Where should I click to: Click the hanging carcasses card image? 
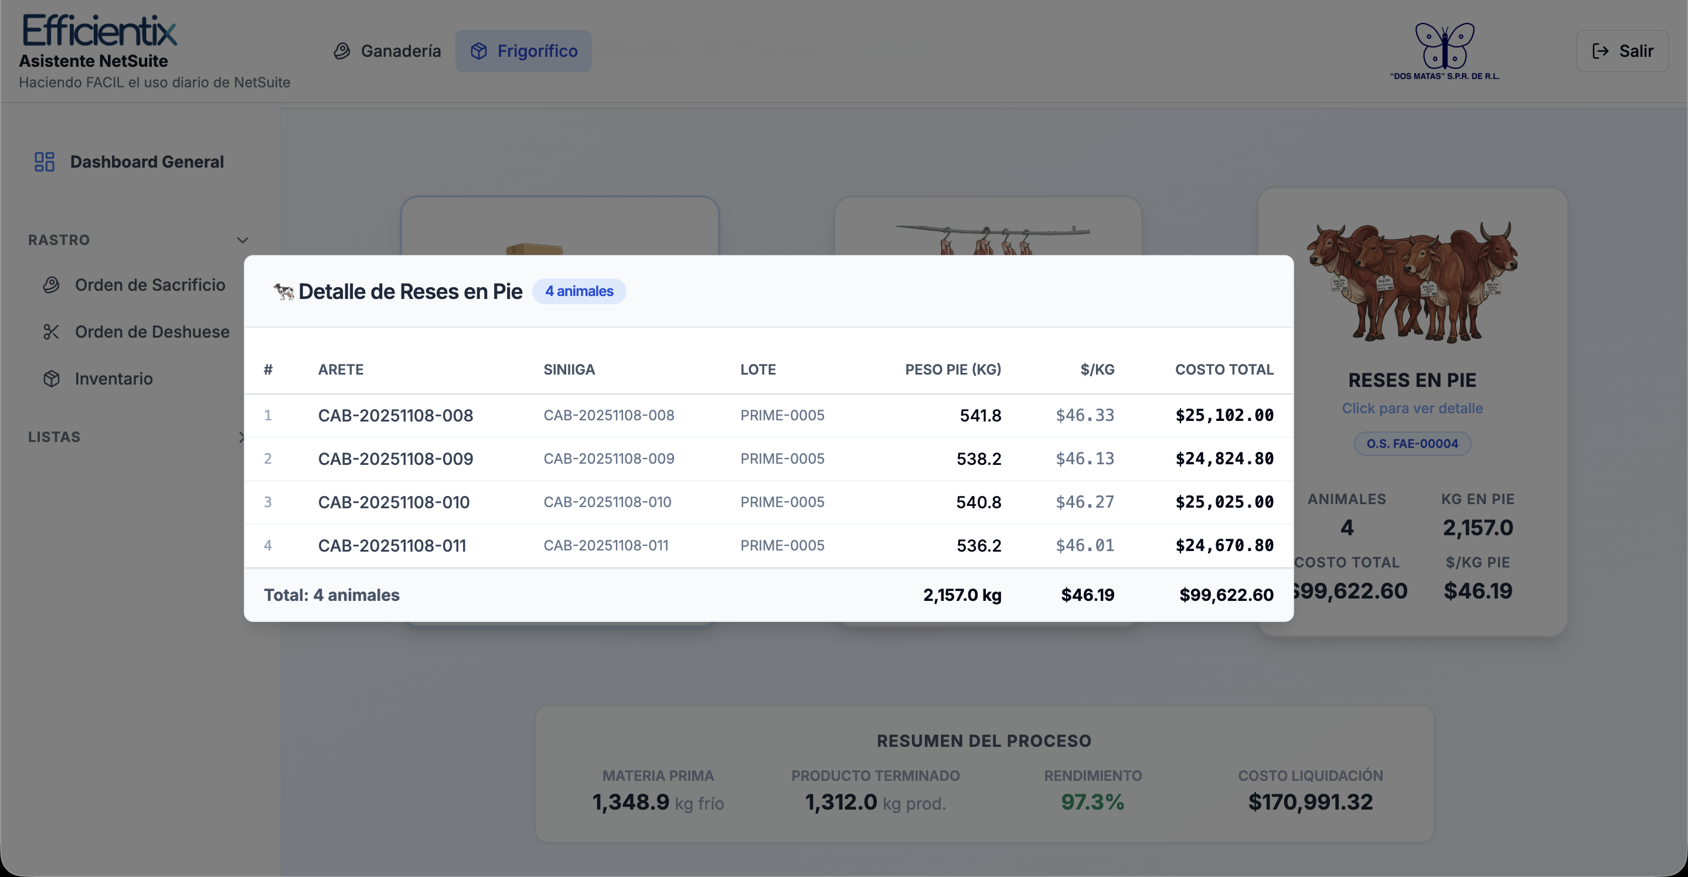click(993, 240)
